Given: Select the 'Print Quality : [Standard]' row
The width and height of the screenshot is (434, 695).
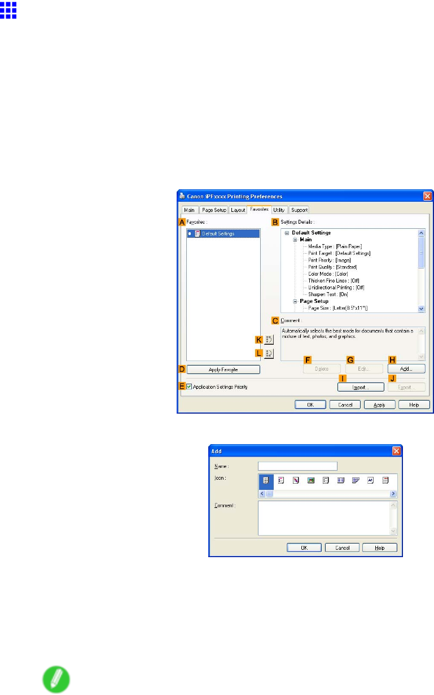Looking at the screenshot, I should [332, 267].
